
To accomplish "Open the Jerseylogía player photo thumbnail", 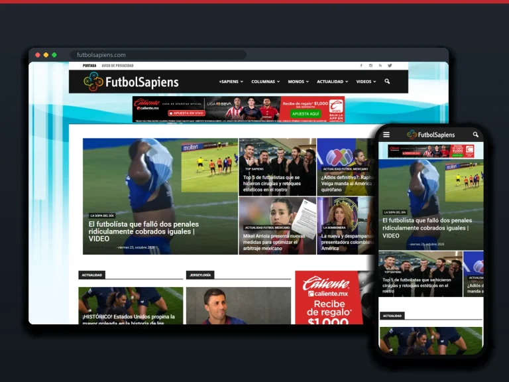I will [239, 305].
